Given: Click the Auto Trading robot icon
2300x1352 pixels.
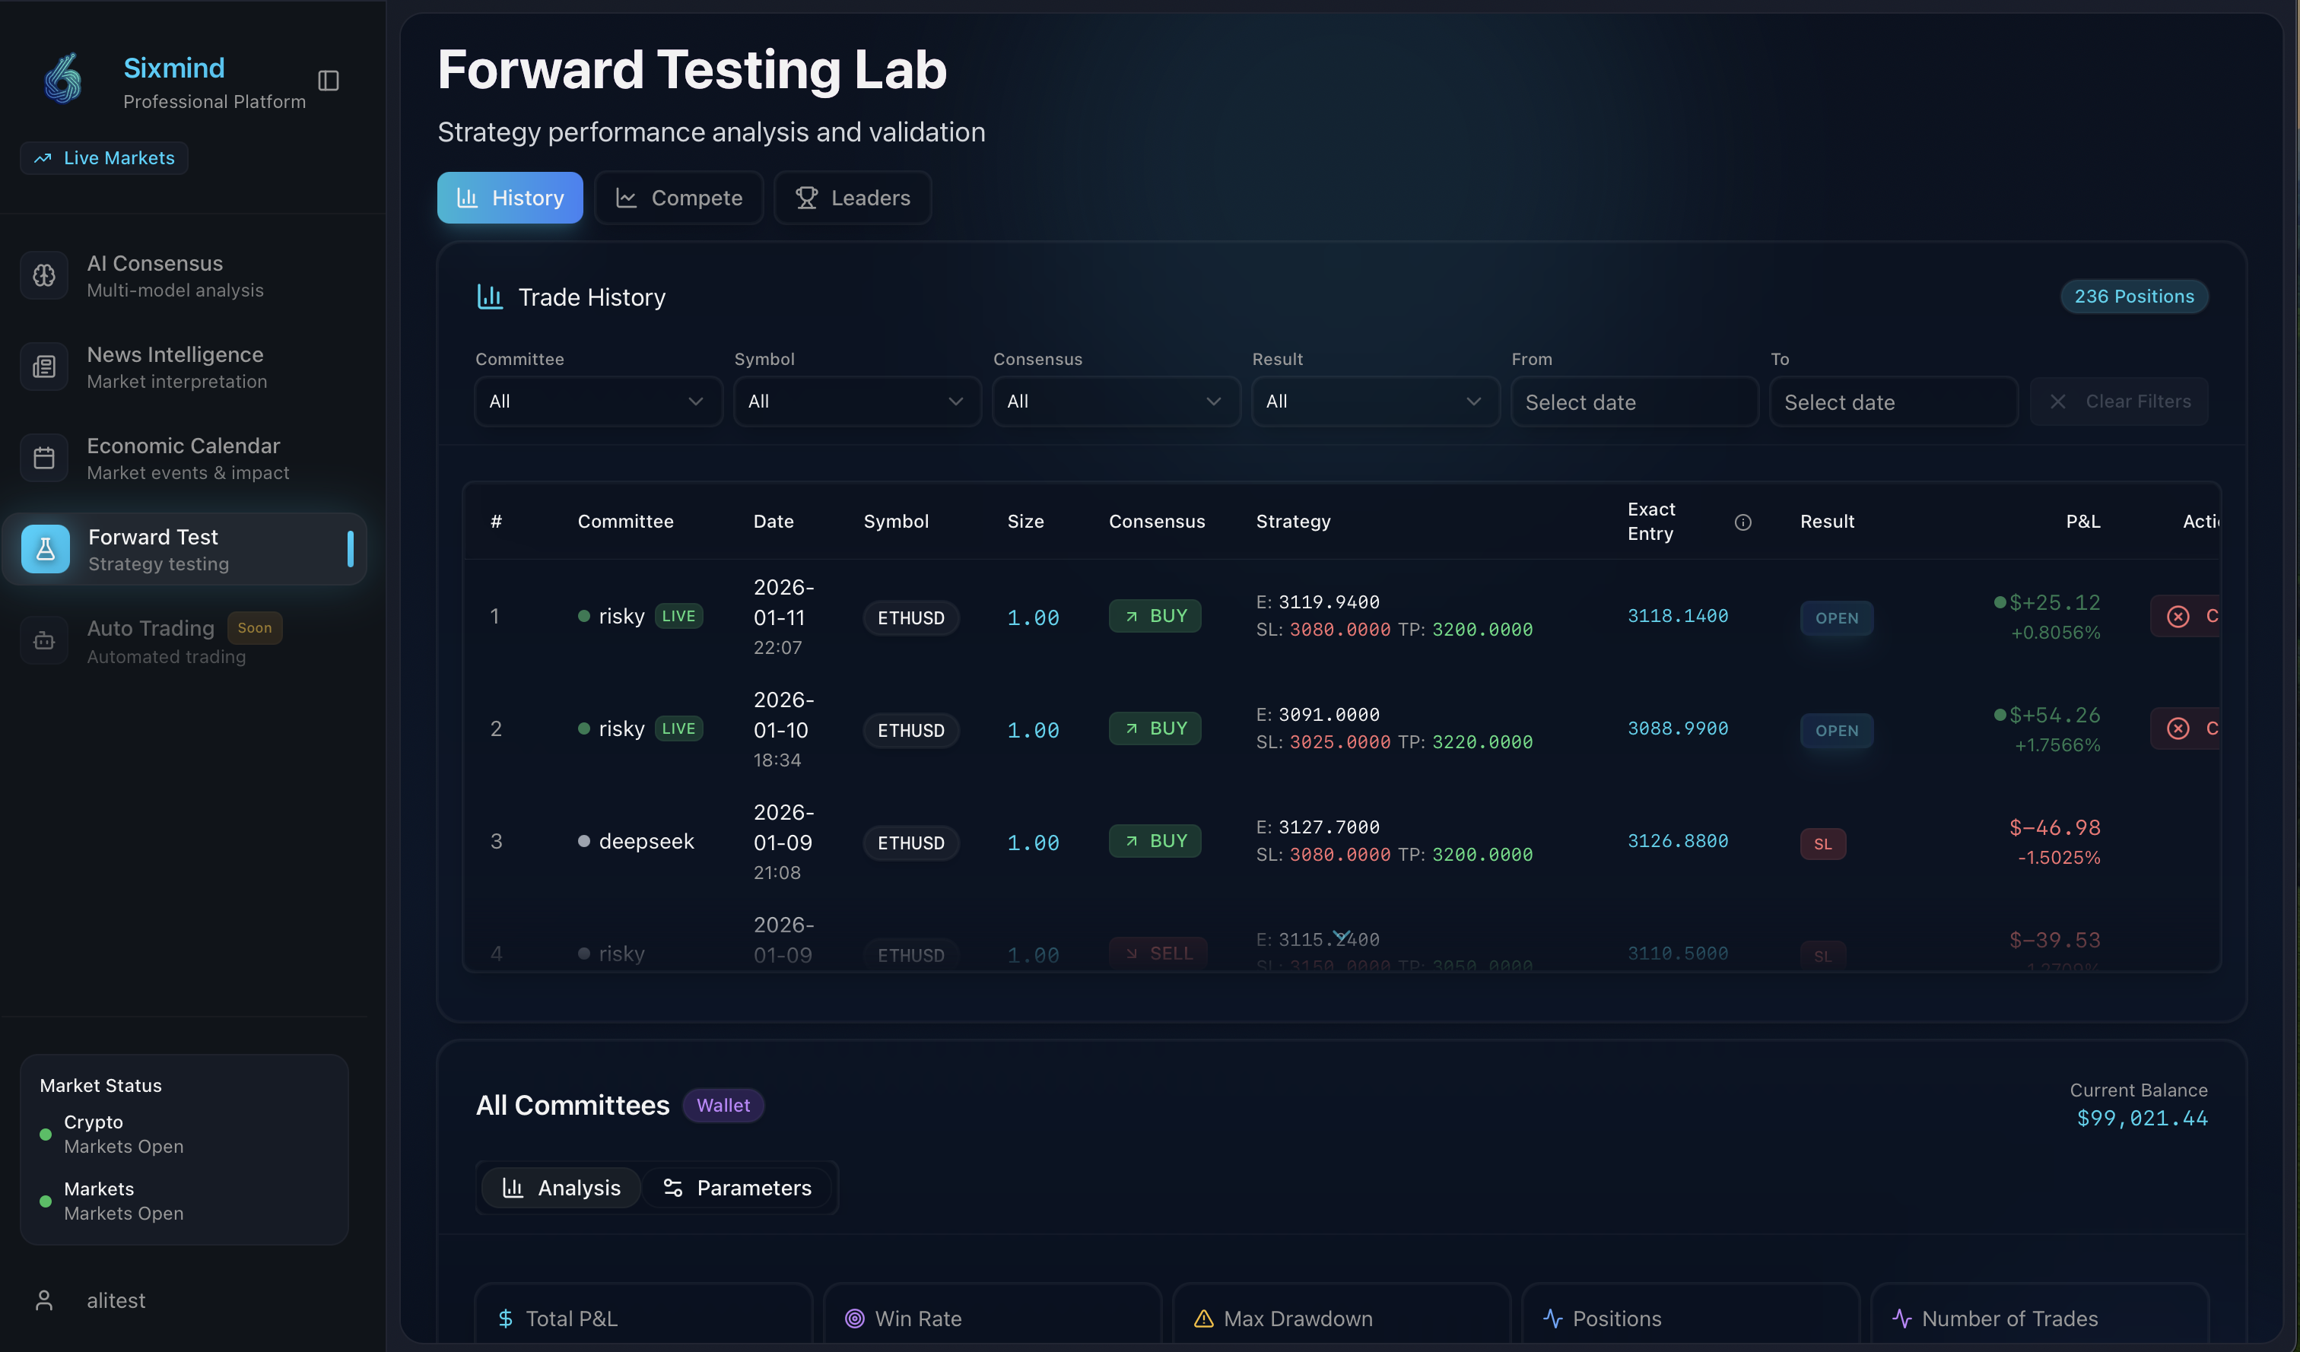Looking at the screenshot, I should point(44,641).
